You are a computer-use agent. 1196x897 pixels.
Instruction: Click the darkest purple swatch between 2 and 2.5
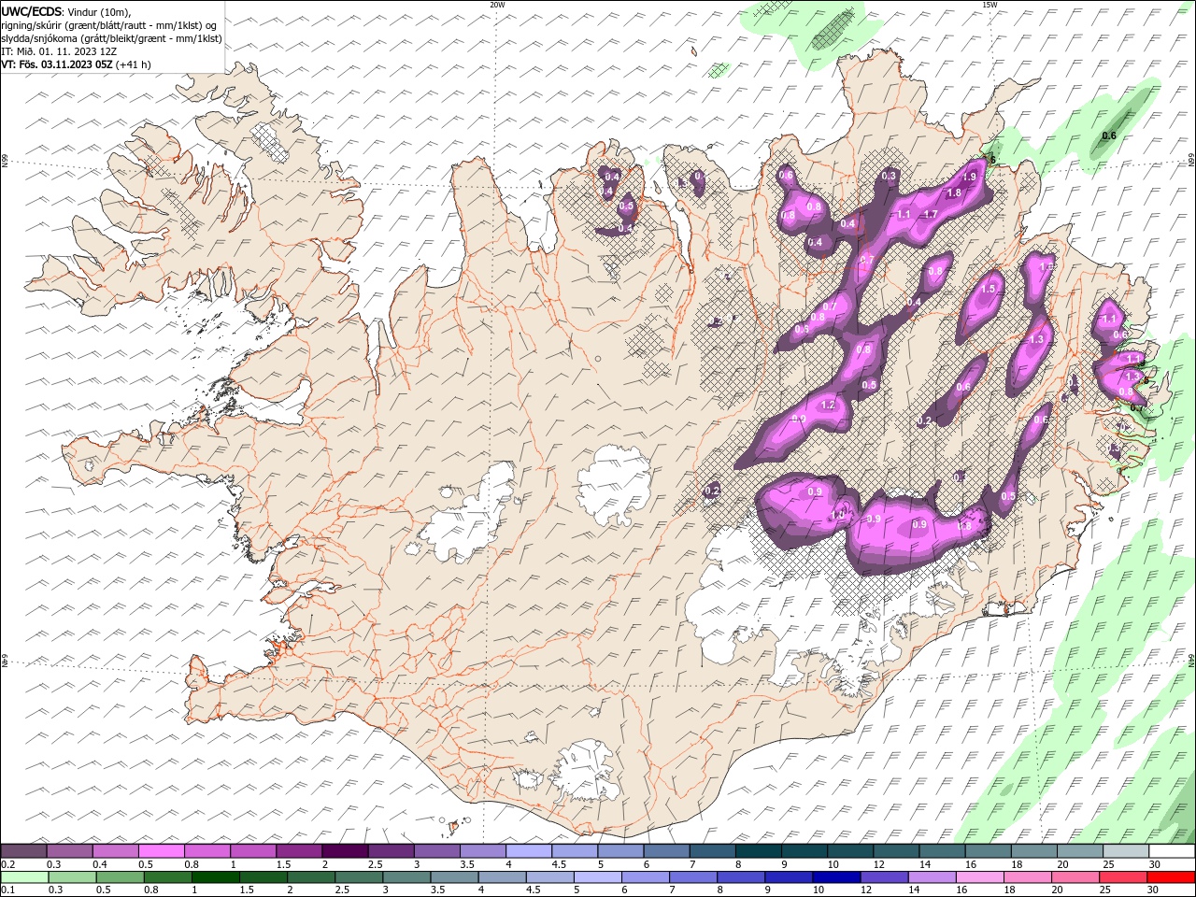point(345,851)
